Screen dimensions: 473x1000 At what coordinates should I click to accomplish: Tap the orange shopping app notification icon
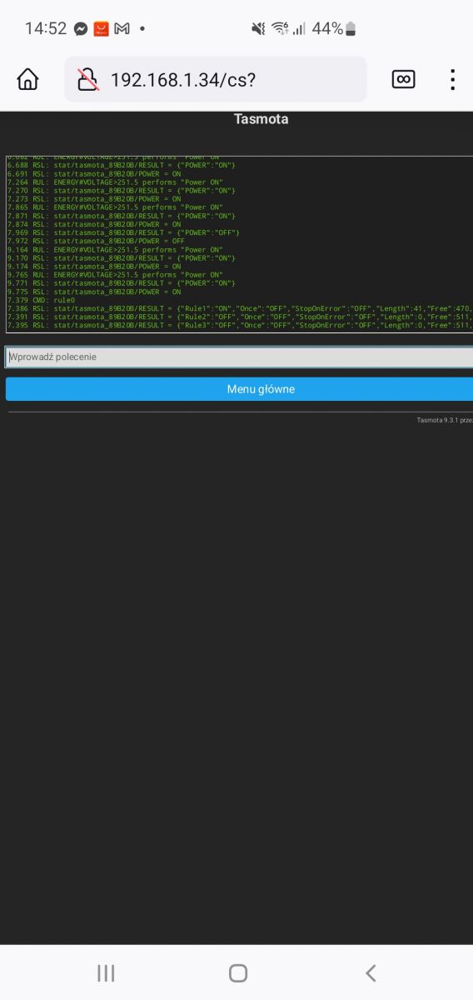coord(101,28)
